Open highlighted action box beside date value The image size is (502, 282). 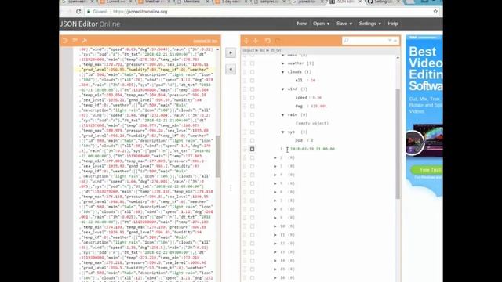pyautogui.click(x=253, y=149)
